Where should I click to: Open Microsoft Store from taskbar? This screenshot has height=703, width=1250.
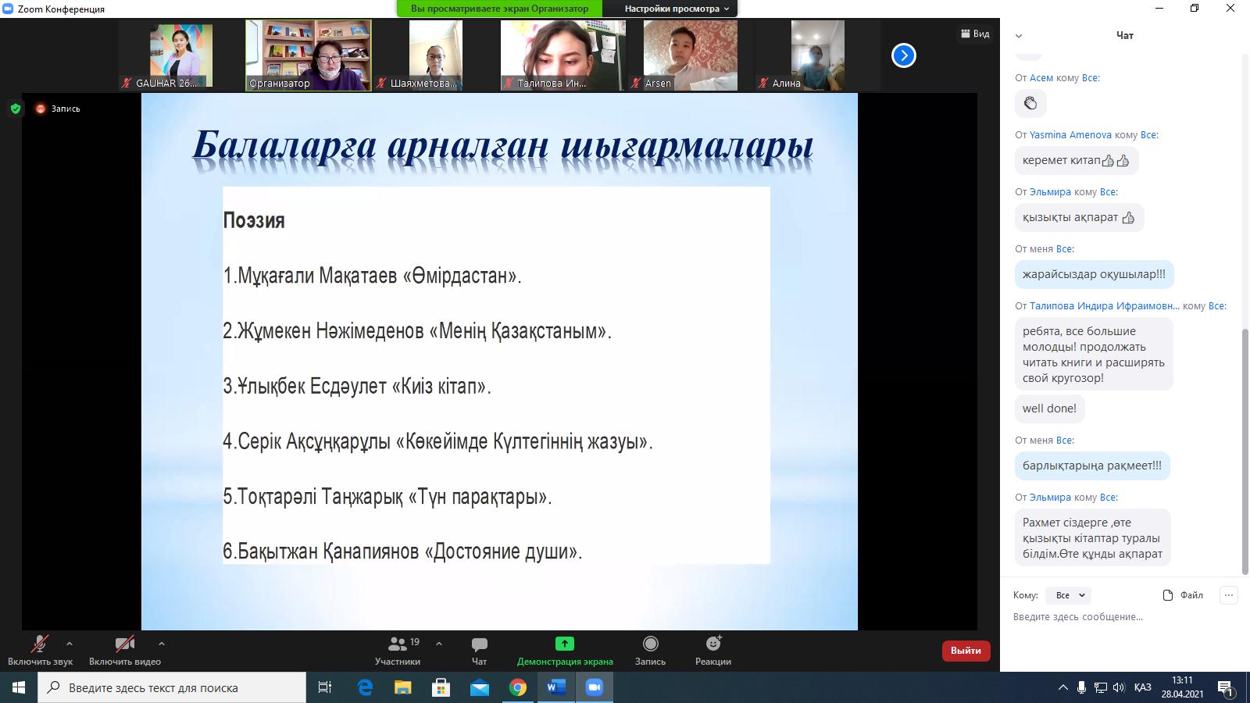tap(441, 687)
